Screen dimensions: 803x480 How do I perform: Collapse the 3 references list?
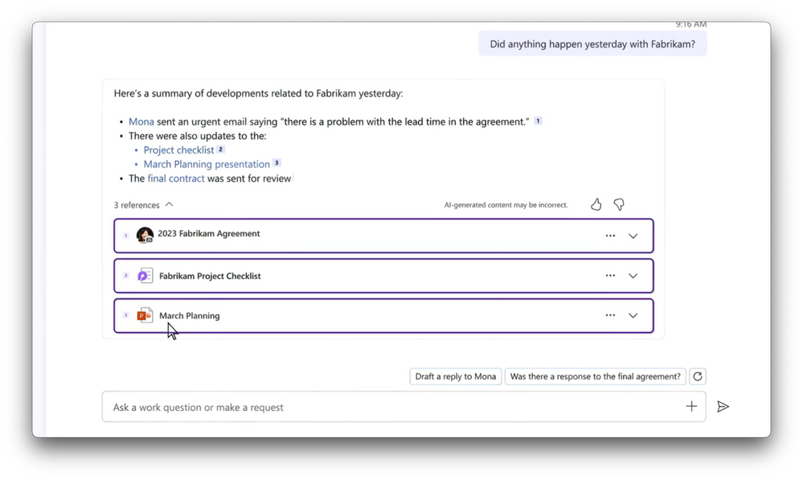click(x=169, y=205)
